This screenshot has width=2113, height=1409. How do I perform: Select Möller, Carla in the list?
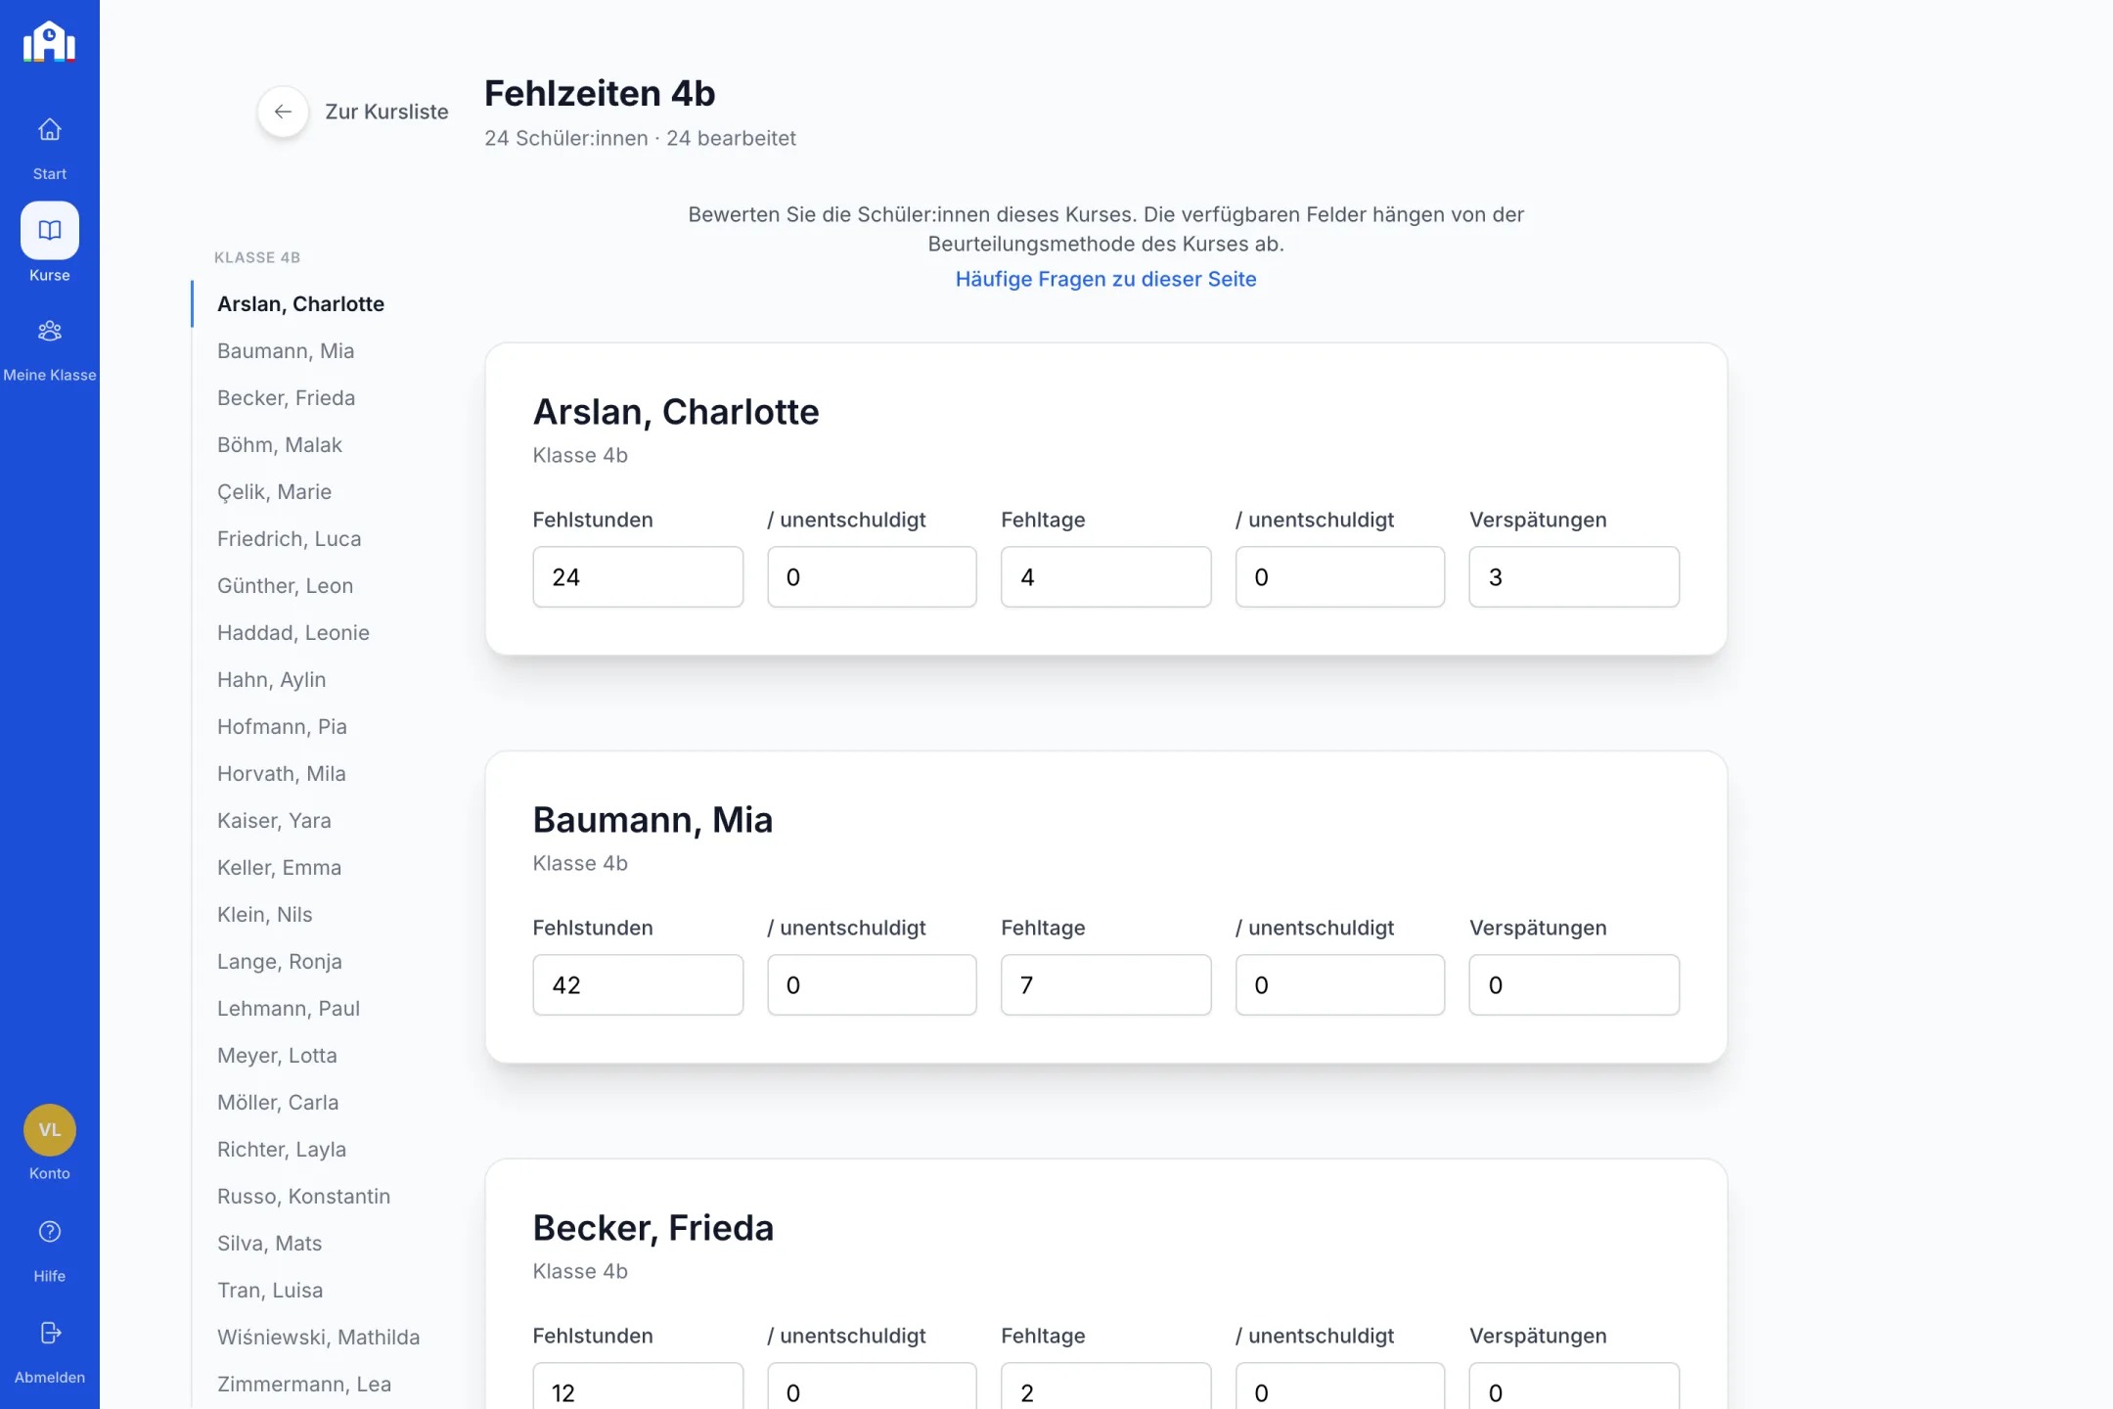click(x=278, y=1103)
